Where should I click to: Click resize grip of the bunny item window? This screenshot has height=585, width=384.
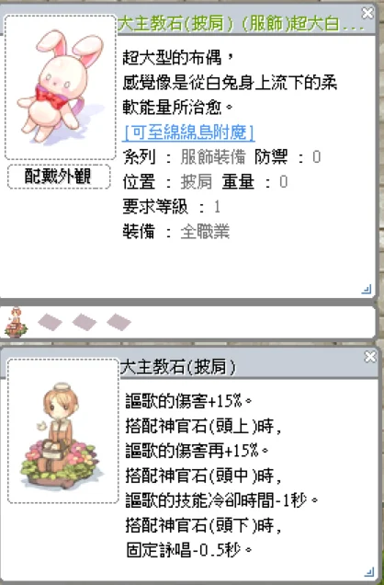tap(367, 290)
